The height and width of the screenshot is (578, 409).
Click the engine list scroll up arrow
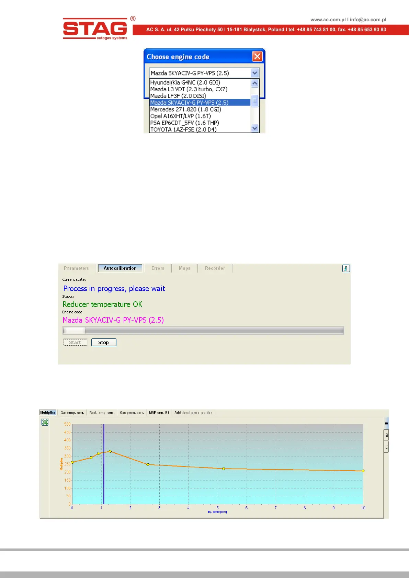coord(255,83)
